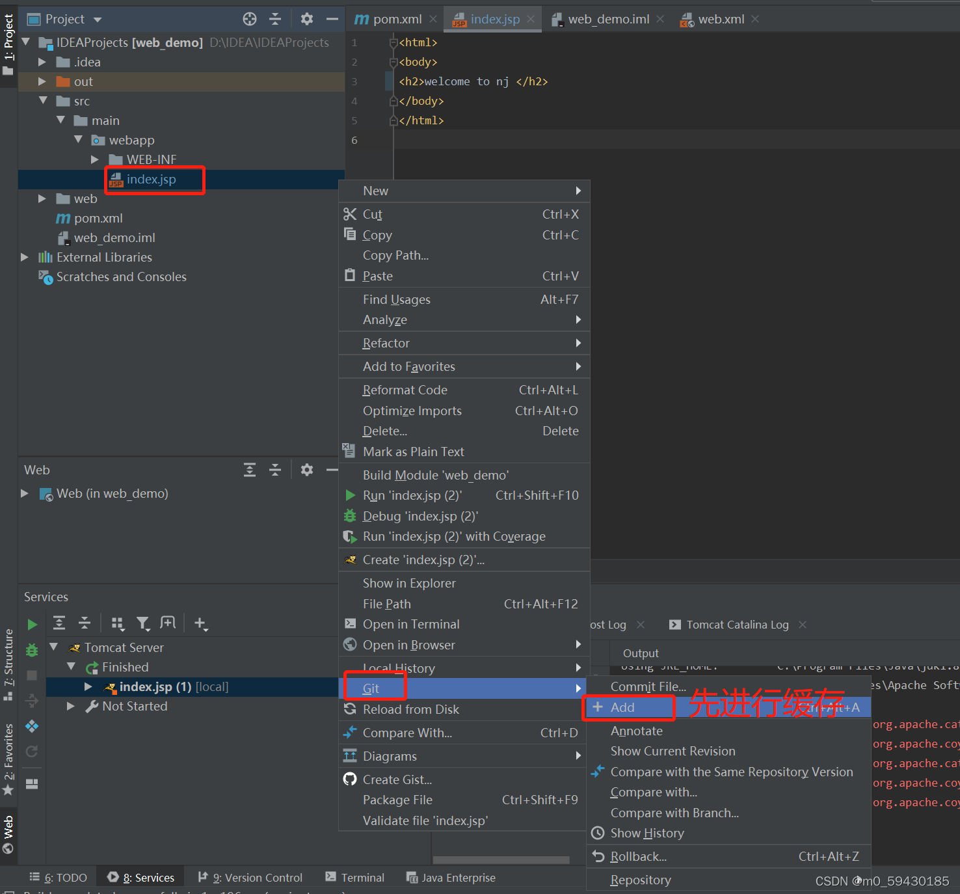Select Commit File... in Git submenu
This screenshot has width=960, height=894.
[x=728, y=686]
